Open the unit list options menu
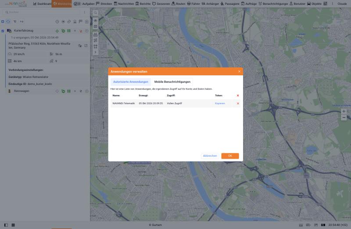This screenshot has width=351, height=229. tap(84, 12)
